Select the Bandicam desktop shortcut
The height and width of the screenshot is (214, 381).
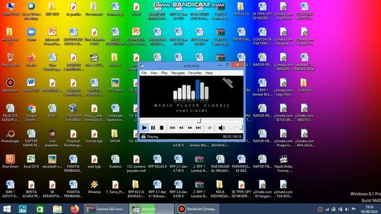[10, 85]
